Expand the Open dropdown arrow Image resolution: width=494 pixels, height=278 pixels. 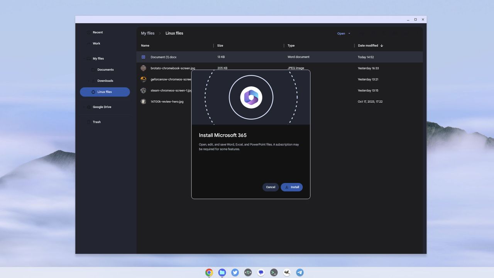coord(349,34)
